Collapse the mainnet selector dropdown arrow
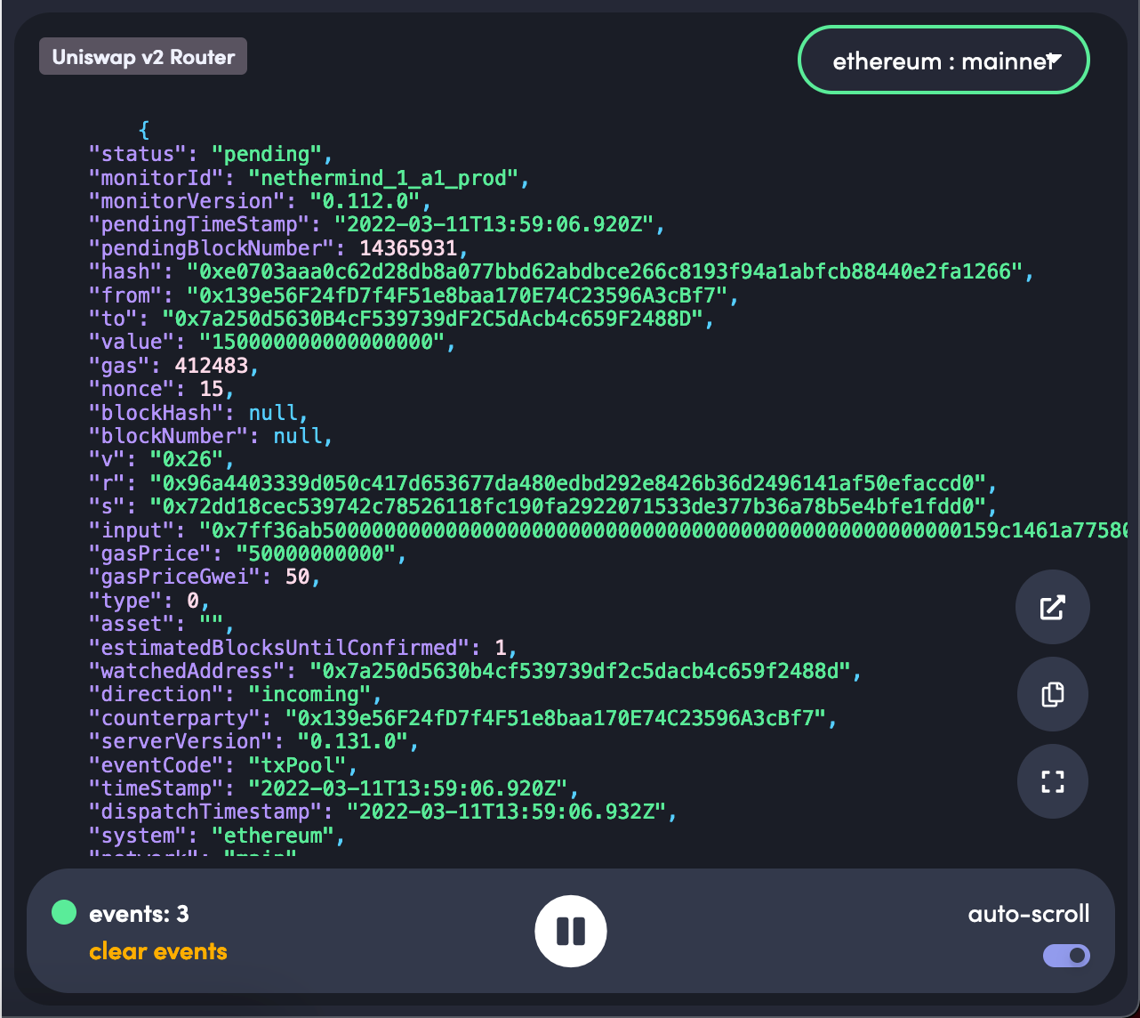 point(1054,60)
